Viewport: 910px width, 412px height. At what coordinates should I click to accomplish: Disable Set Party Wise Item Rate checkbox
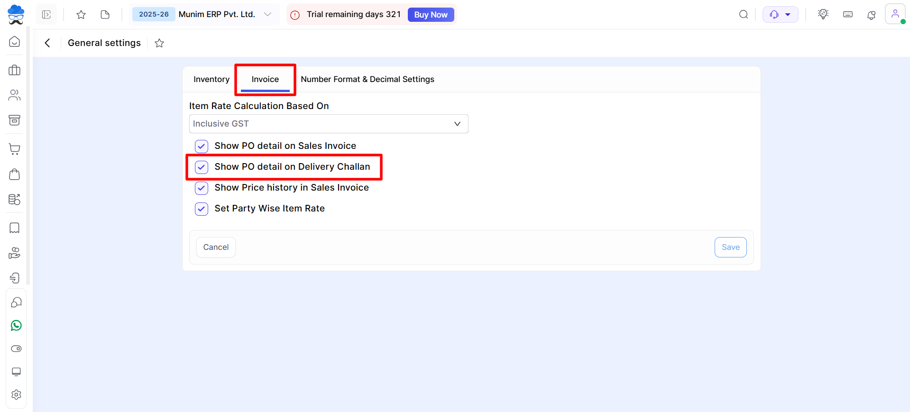pos(202,209)
